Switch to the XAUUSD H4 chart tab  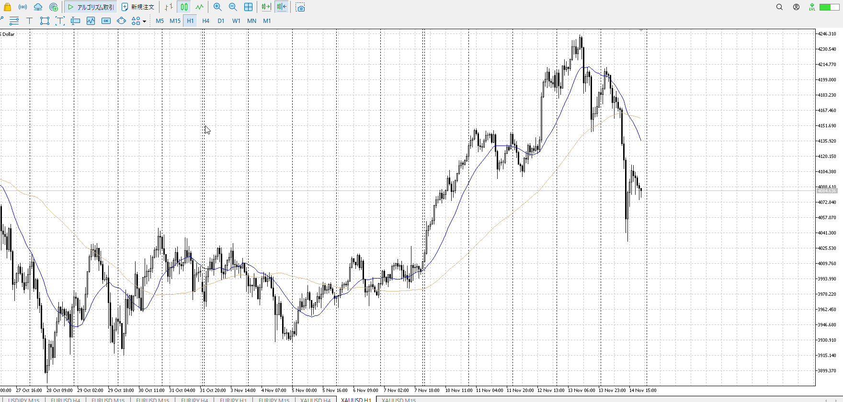pyautogui.click(x=315, y=400)
